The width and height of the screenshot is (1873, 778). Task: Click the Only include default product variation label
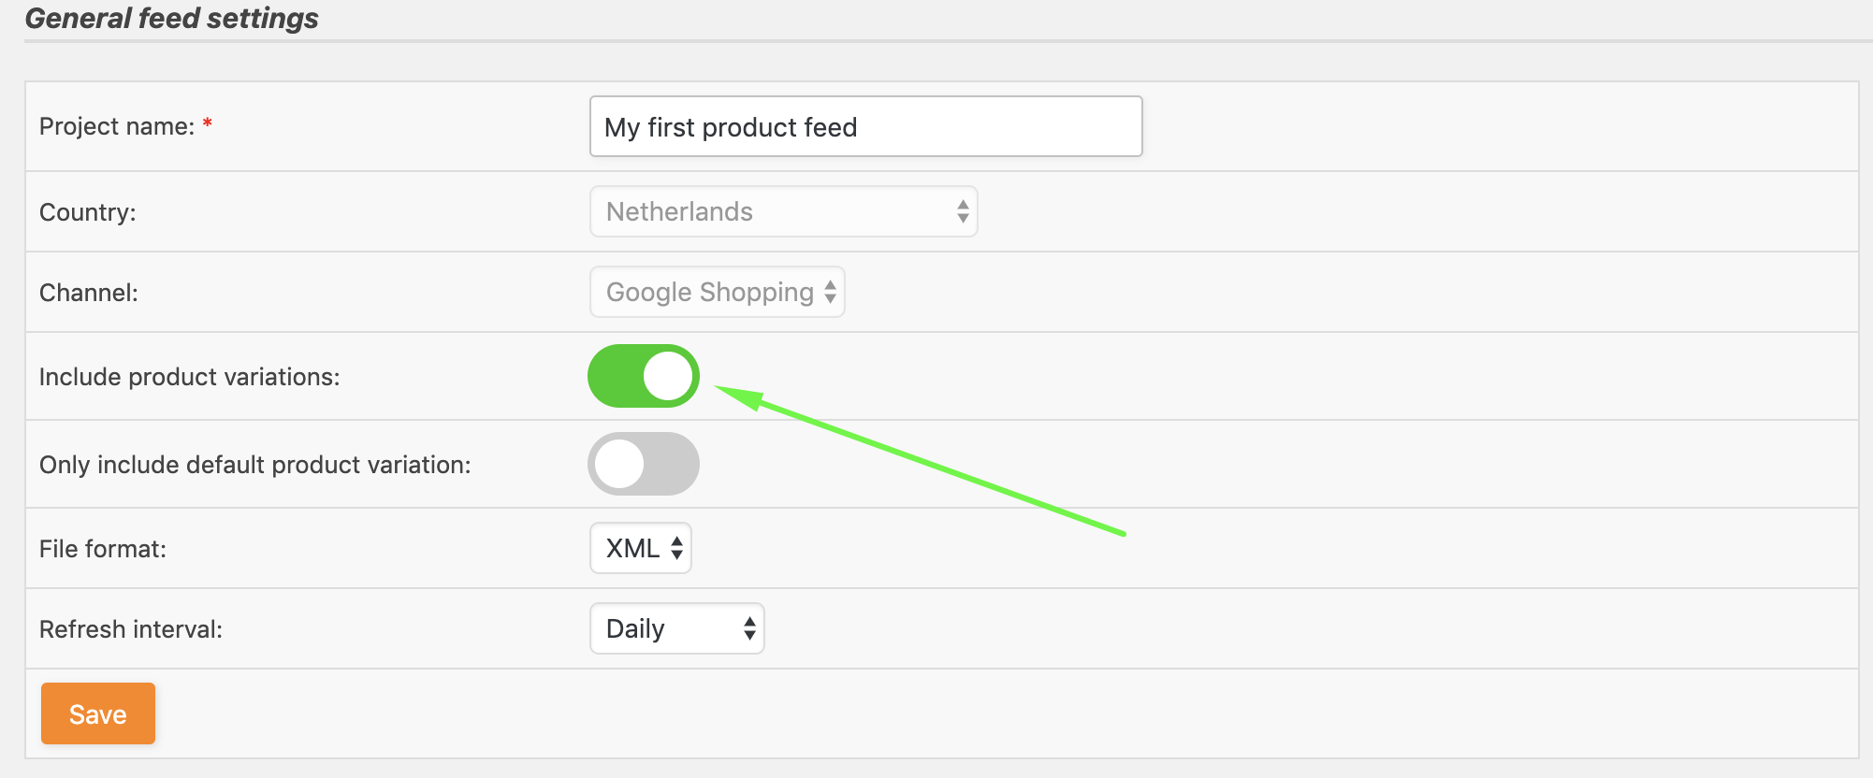[256, 464]
